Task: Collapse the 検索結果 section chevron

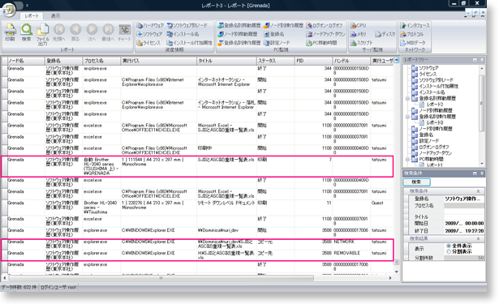Action: point(478,238)
